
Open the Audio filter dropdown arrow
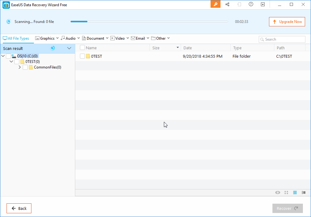click(x=79, y=38)
